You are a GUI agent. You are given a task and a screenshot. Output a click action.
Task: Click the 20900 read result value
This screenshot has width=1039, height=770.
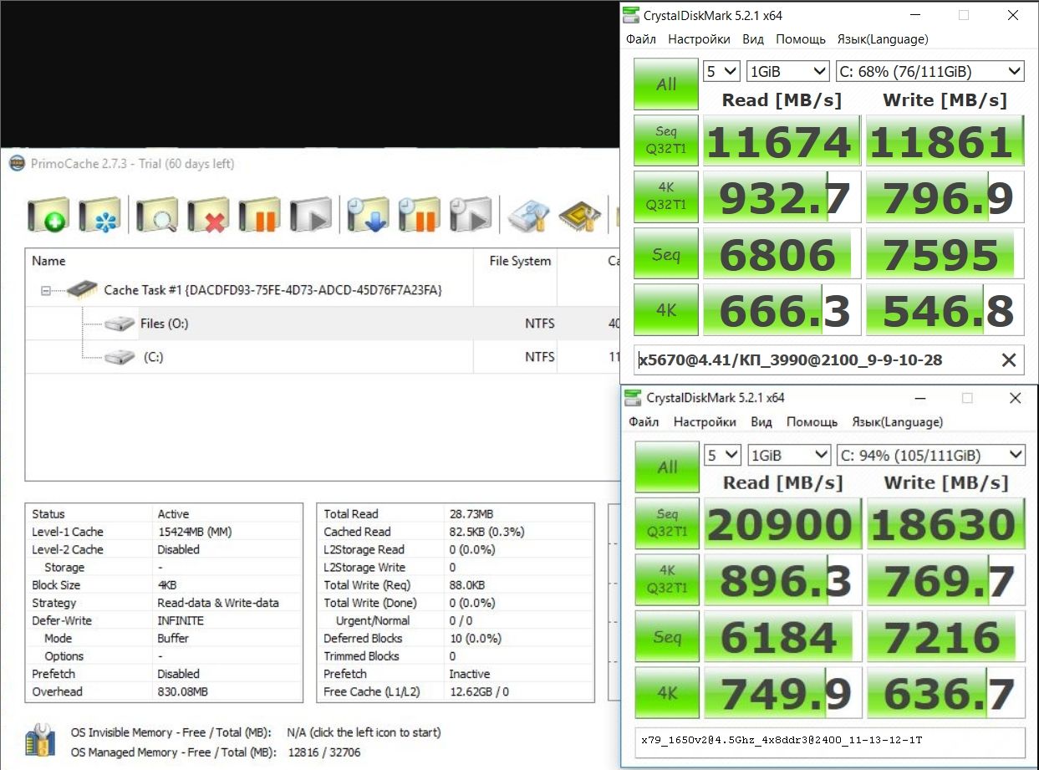point(782,523)
